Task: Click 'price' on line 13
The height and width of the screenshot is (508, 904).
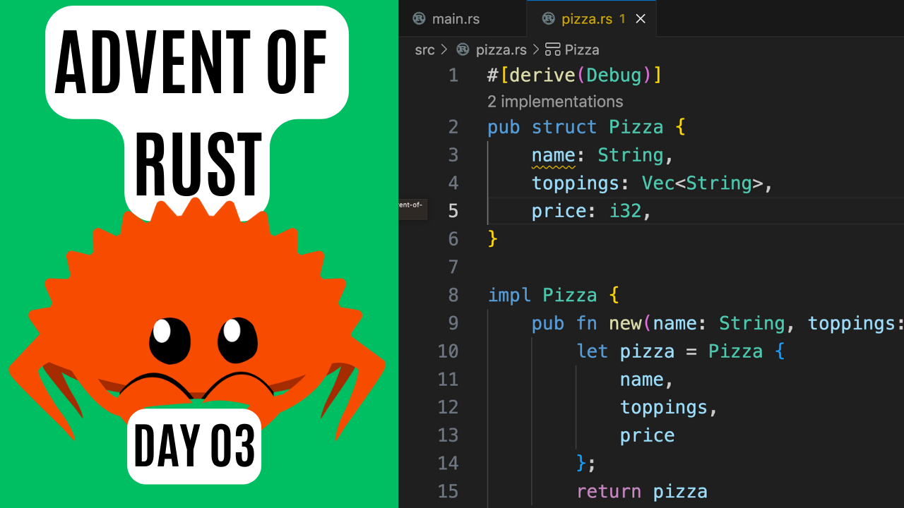Action: pyautogui.click(x=648, y=435)
